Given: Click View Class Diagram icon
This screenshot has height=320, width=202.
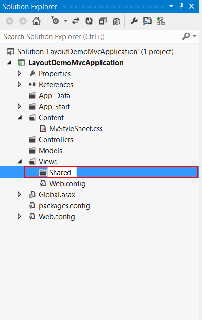Looking at the screenshot, I should 160,21.
